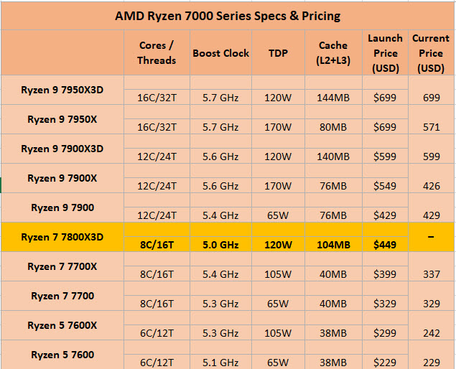Click the table title AMD Ryzen 7000 Series
This screenshot has height=369, width=456.
coord(228,15)
